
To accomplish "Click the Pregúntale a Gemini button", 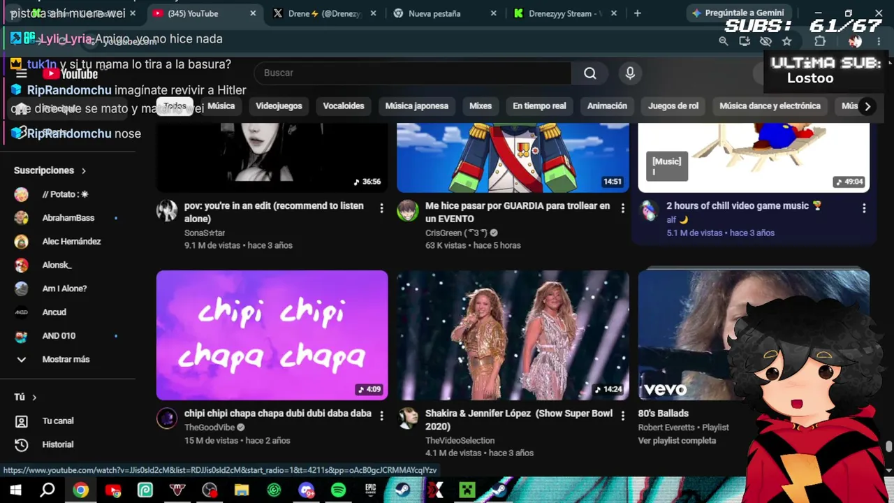I will 738,13.
